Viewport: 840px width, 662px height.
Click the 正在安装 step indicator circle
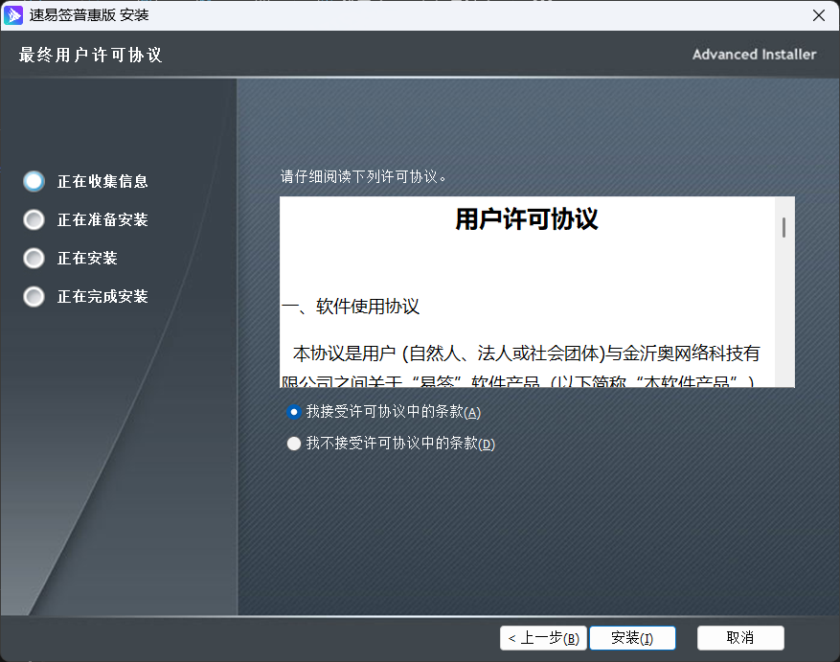34,258
